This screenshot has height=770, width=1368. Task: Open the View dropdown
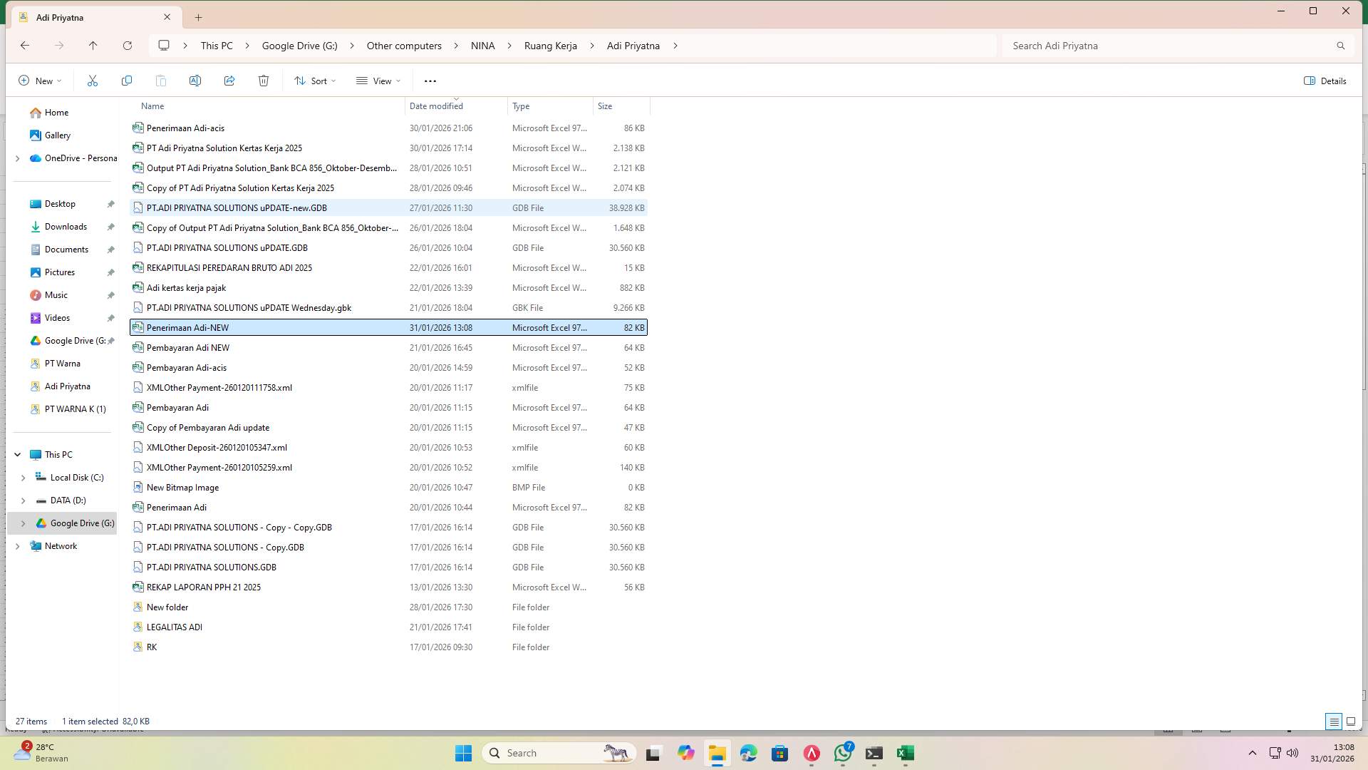tap(378, 81)
